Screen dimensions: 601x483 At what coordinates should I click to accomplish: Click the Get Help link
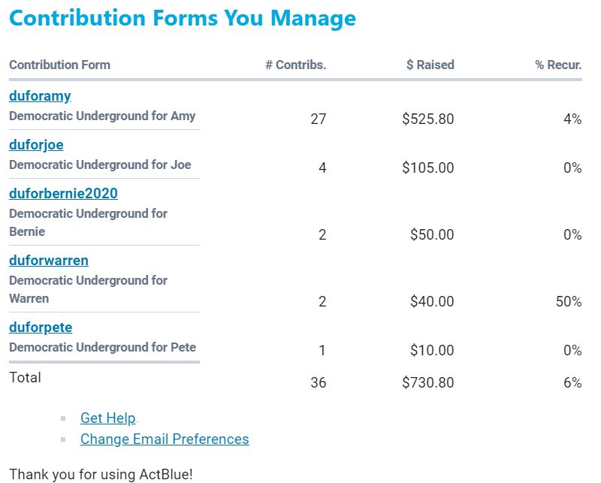[x=107, y=418]
